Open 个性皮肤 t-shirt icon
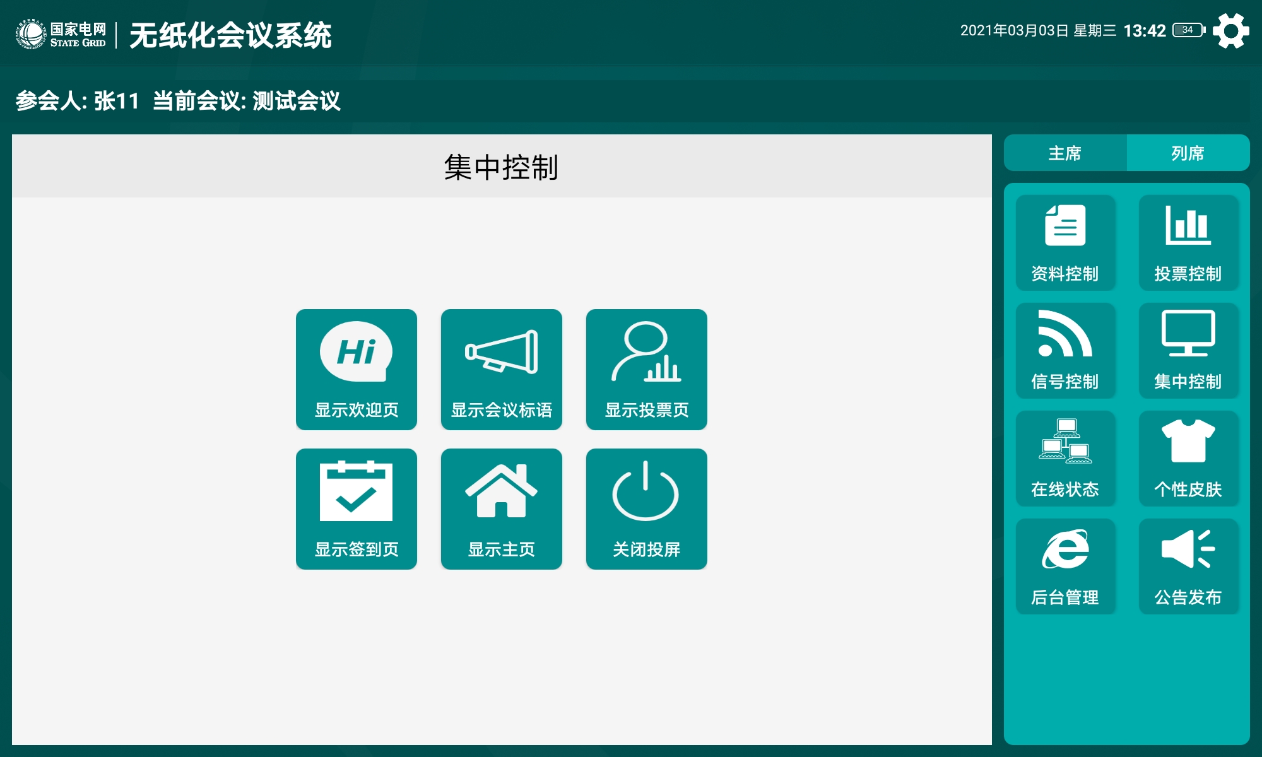Screen dimensions: 1262x757 click(1188, 459)
